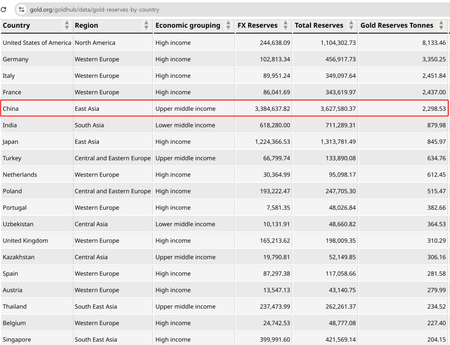The image size is (450, 345).
Task: Click India's total reserves 711,289.31
Action: 338,125
